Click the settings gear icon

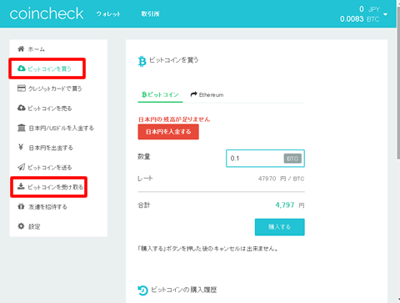pyautogui.click(x=21, y=226)
